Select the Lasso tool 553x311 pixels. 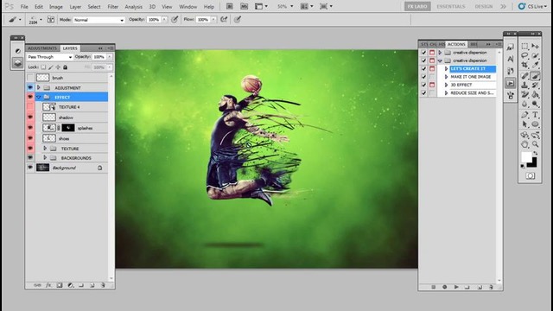[524, 55]
